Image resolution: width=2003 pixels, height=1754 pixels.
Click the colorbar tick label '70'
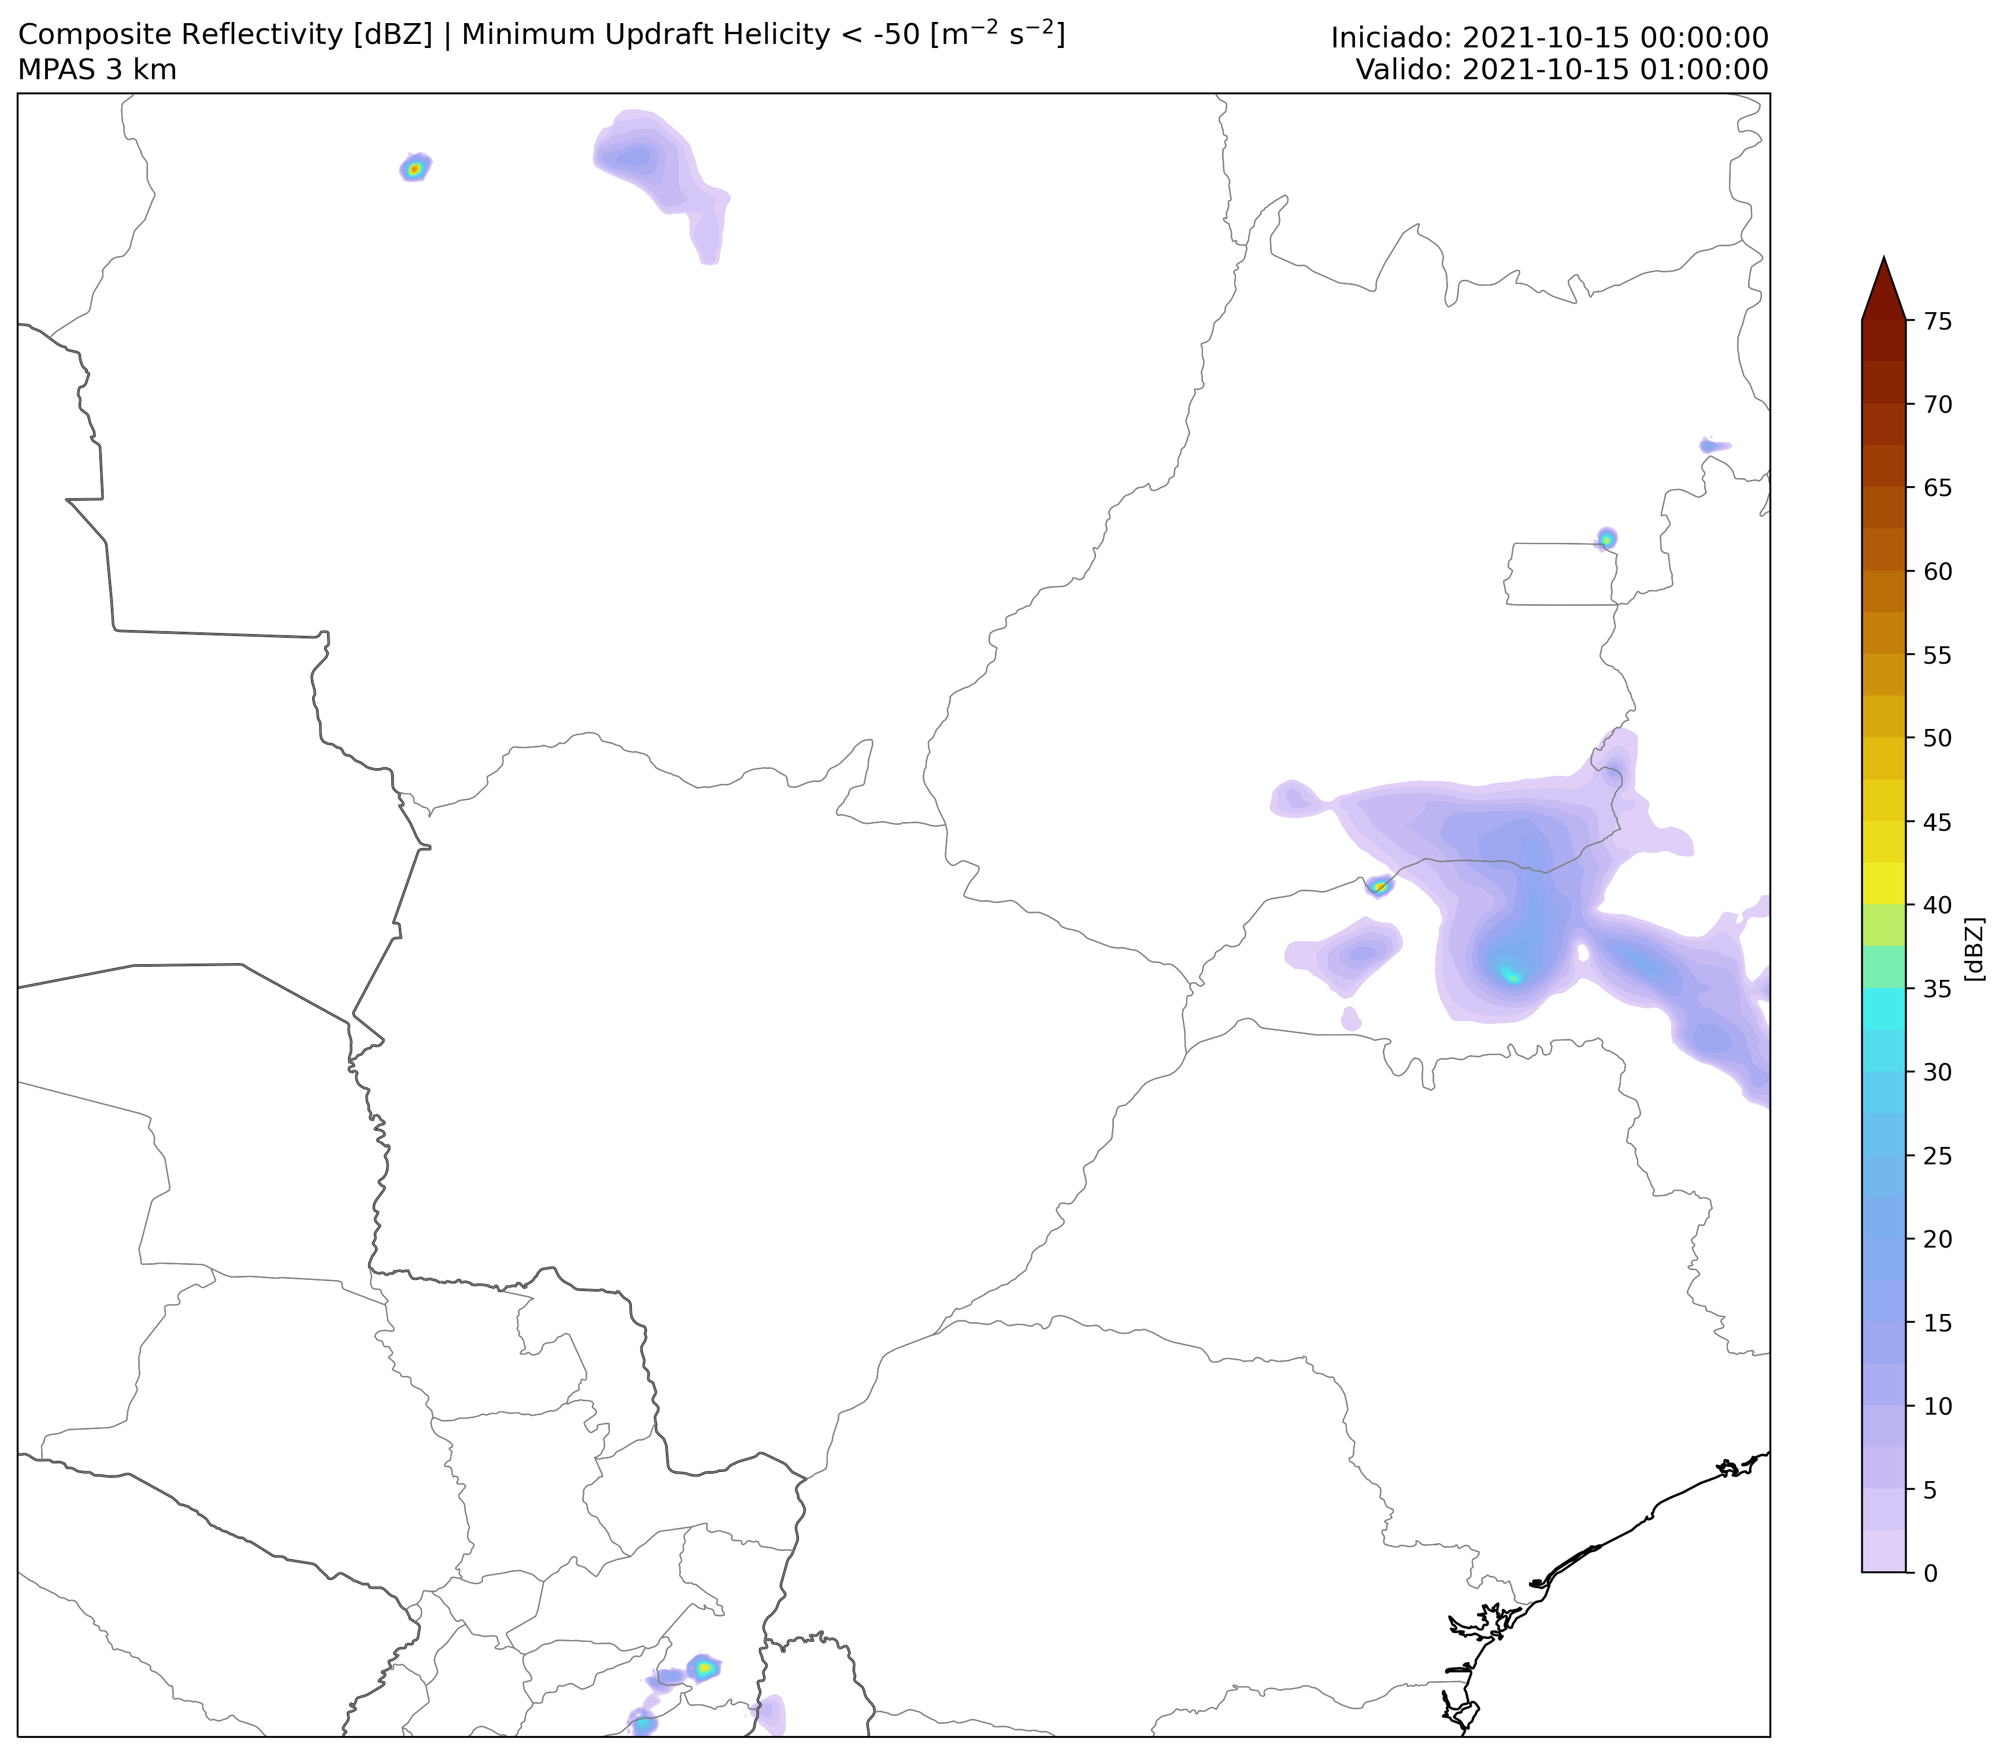1938,404
